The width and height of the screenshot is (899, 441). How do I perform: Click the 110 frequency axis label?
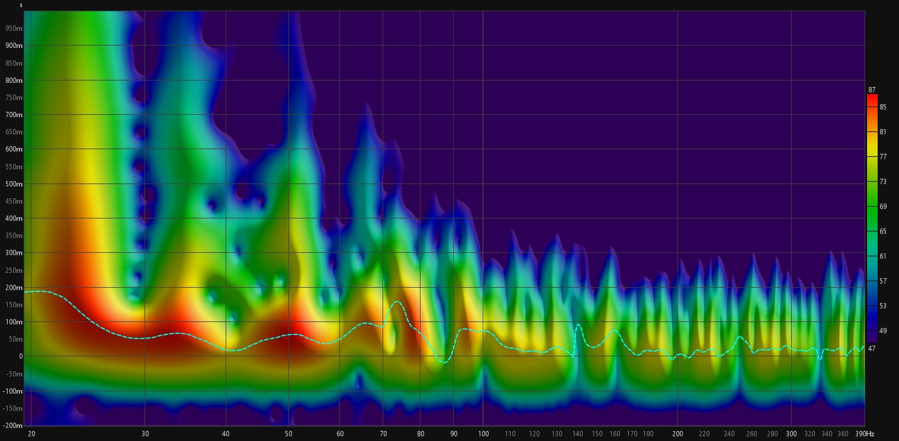tap(510, 434)
